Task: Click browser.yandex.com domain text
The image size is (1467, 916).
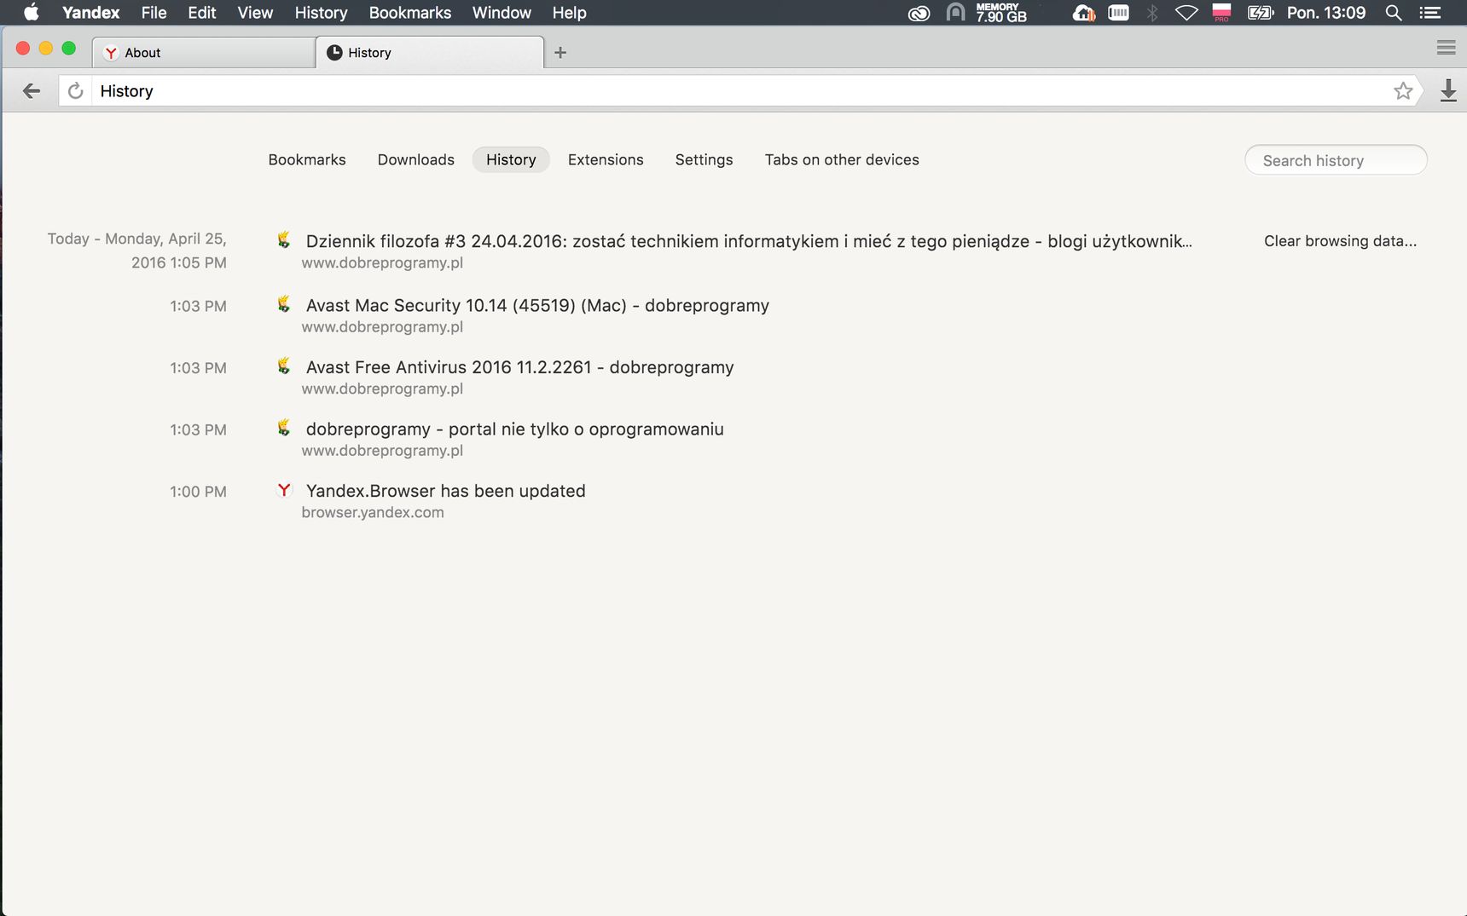Action: [373, 512]
